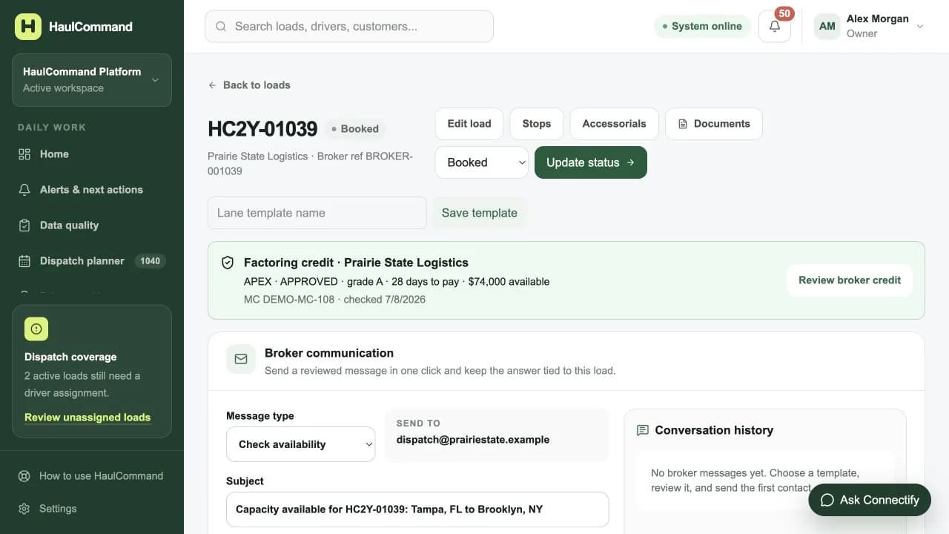Click the Settings gear icon
The height and width of the screenshot is (534, 949).
click(x=24, y=509)
